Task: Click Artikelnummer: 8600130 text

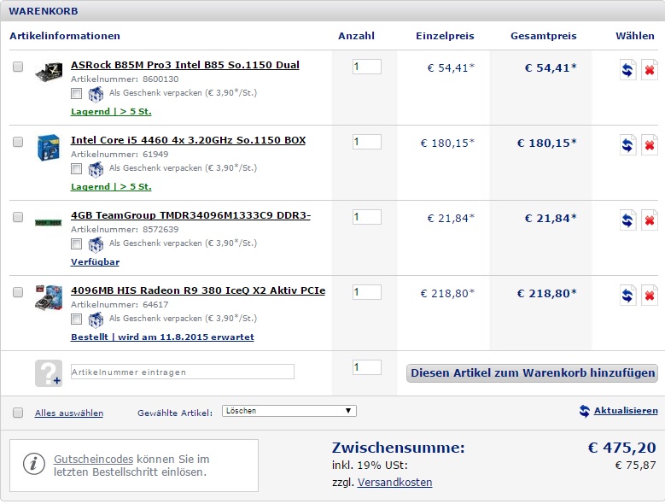Action: click(x=125, y=79)
